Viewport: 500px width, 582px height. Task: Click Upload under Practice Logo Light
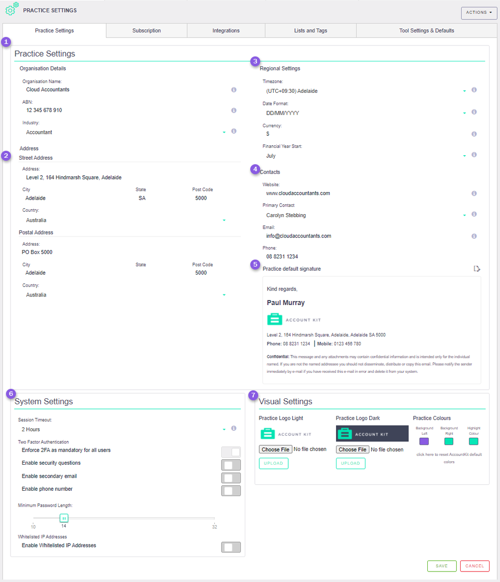274,463
